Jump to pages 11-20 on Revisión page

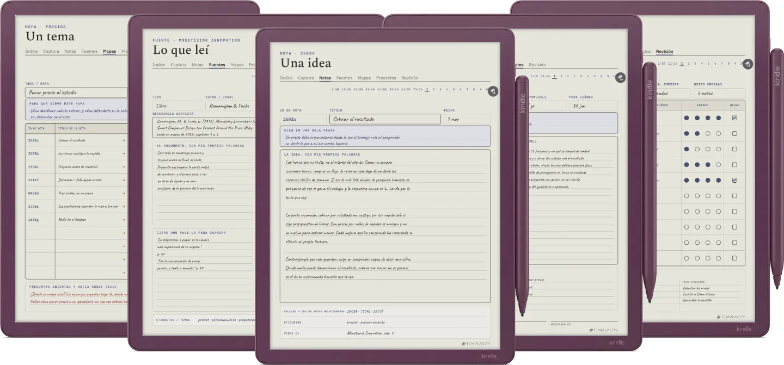point(673,63)
